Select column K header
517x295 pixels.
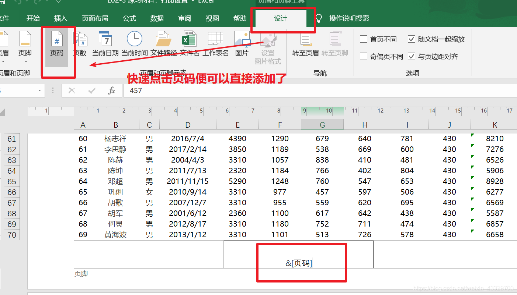(495, 125)
